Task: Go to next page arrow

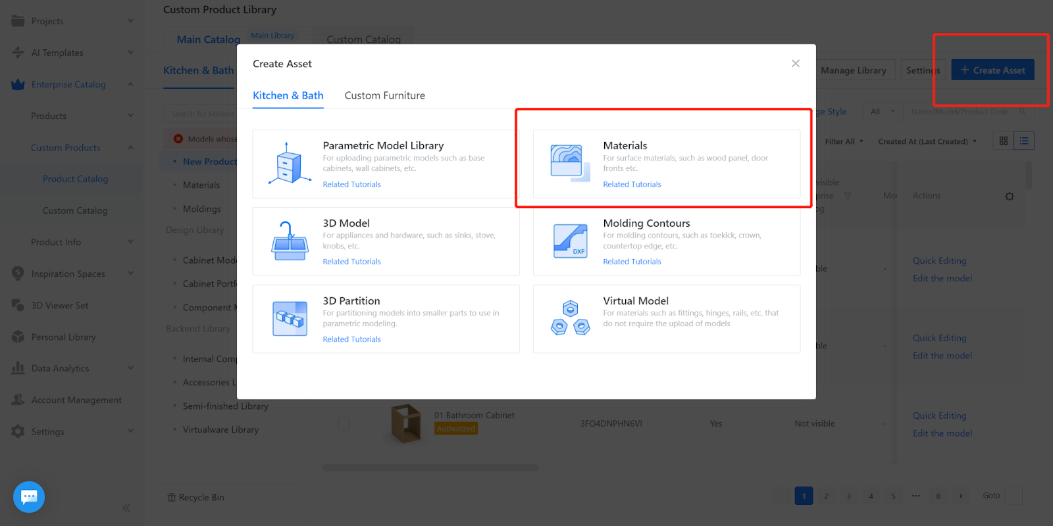Action: pyautogui.click(x=961, y=496)
